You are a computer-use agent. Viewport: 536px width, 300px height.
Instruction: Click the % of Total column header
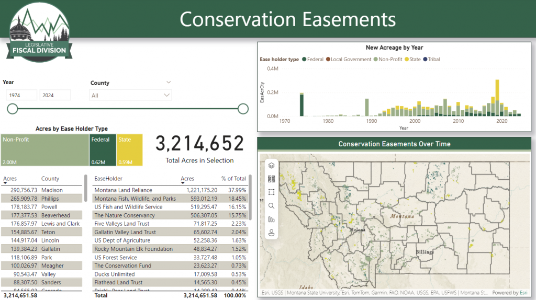(233, 179)
